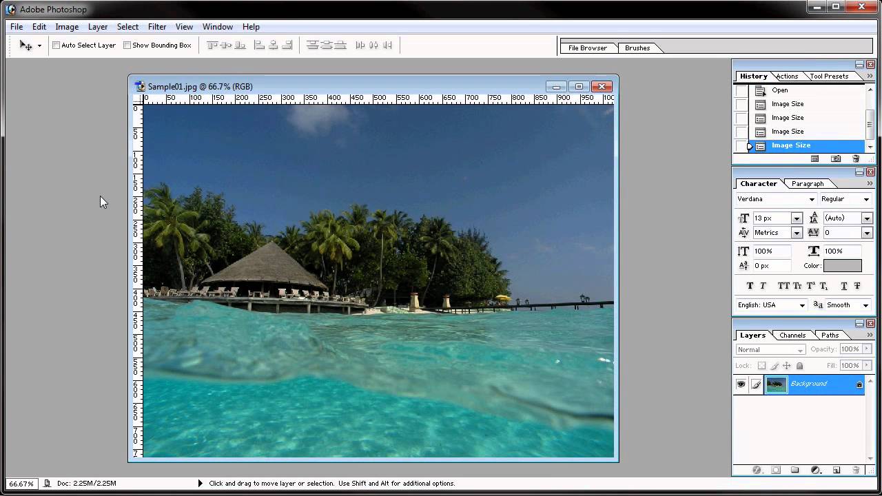The height and width of the screenshot is (496, 882).
Task: Open the Filter menu
Action: (157, 27)
